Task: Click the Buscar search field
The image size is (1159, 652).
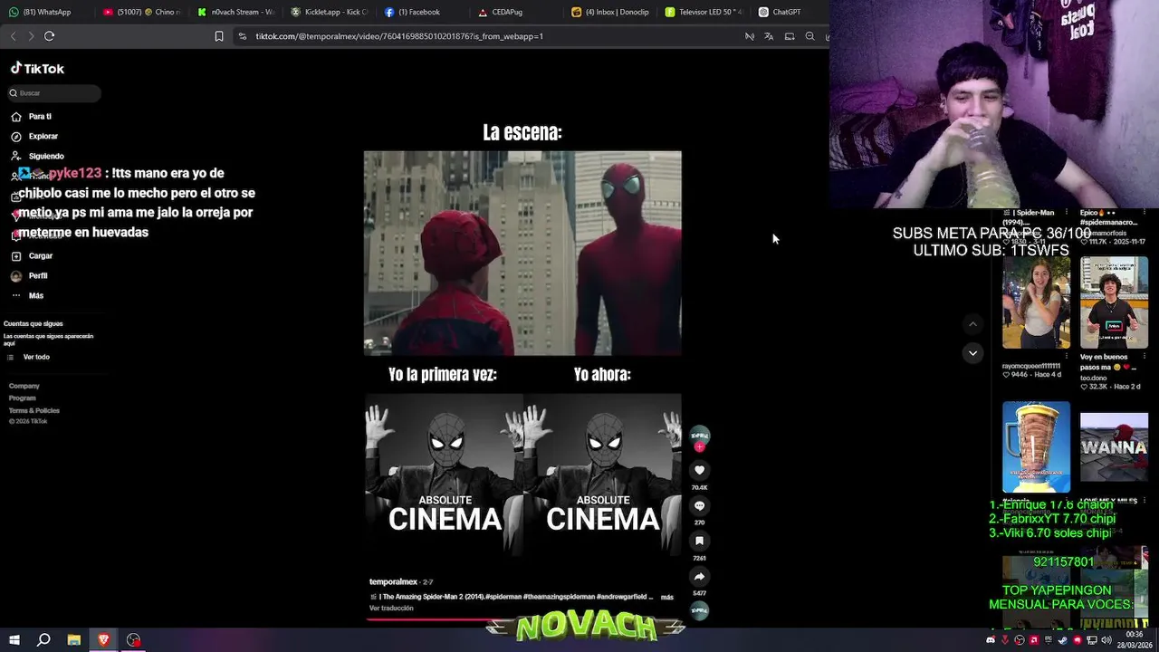Action: 54,93
